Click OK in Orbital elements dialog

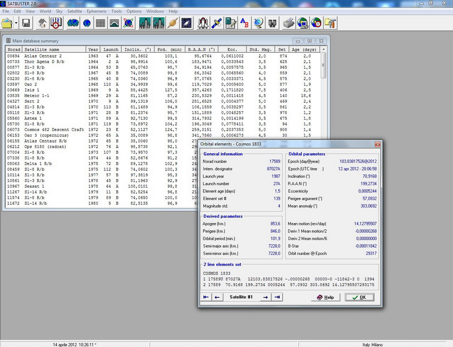359,297
